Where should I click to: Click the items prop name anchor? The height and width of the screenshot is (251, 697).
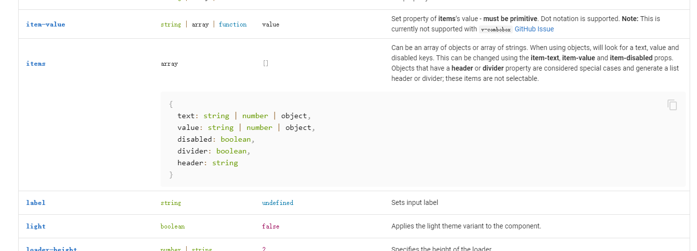point(36,64)
